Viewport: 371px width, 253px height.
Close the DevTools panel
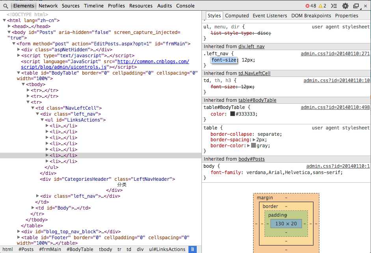[365, 6]
